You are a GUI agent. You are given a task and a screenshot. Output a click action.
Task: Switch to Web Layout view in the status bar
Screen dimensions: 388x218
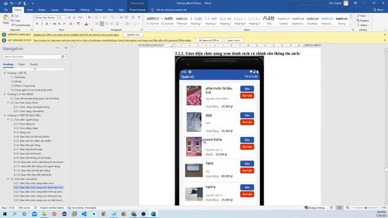point(347,208)
